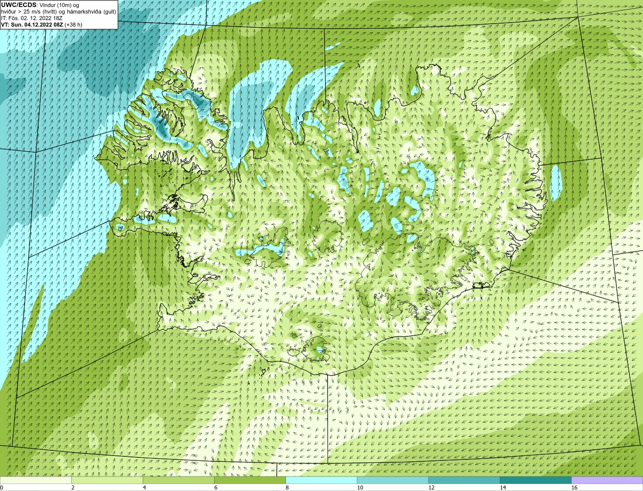Click the legend scale label "16"
This screenshot has height=491, width=643.
click(574, 487)
